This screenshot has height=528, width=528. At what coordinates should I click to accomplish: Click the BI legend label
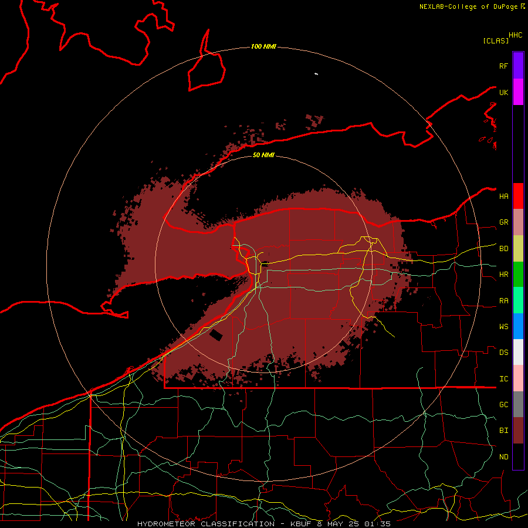pyautogui.click(x=503, y=431)
